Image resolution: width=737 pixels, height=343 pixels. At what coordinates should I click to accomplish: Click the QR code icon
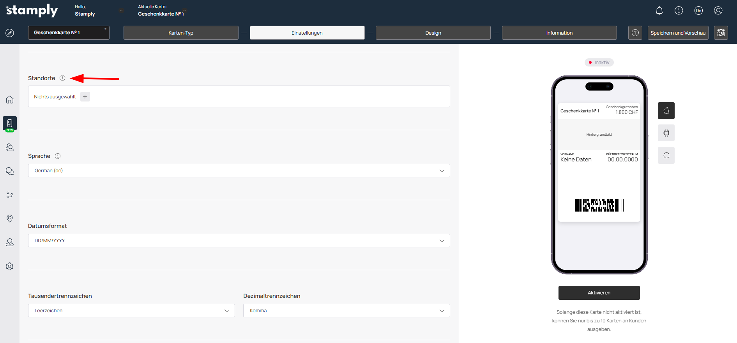pos(721,33)
